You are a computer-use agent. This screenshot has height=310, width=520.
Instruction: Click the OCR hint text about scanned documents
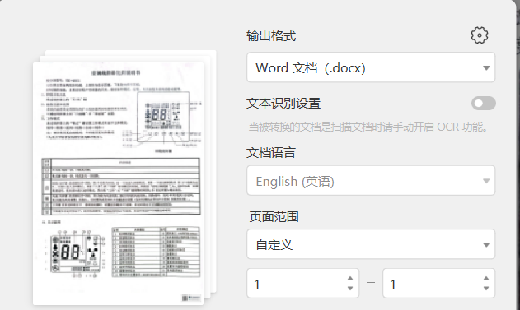(x=368, y=127)
